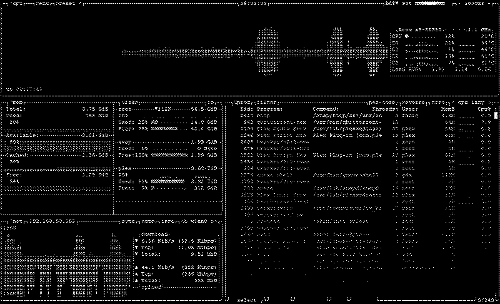Toggle io mode in disks panel
This screenshot has height=304, width=500.
pyautogui.click(x=212, y=103)
